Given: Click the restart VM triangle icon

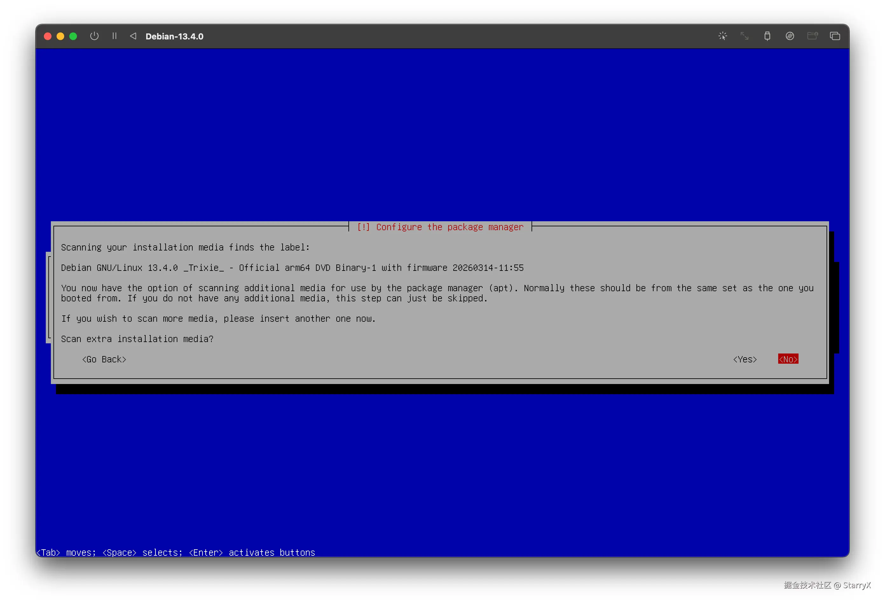Looking at the screenshot, I should (x=133, y=36).
